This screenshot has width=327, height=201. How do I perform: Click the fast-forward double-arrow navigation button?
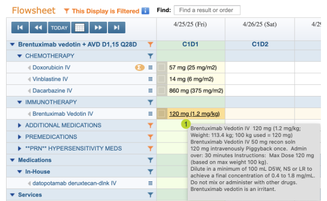coord(98,28)
